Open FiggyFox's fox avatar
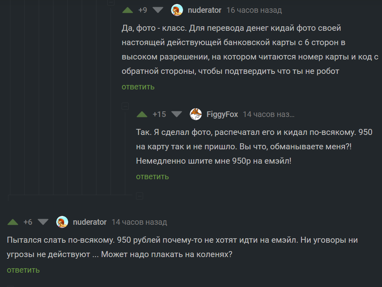This screenshot has height=287, width=382. click(196, 114)
